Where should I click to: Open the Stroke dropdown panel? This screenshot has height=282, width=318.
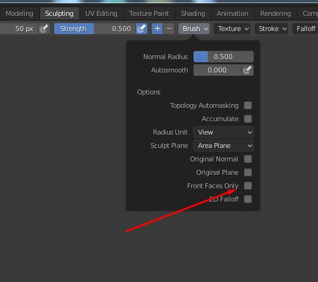point(272,29)
